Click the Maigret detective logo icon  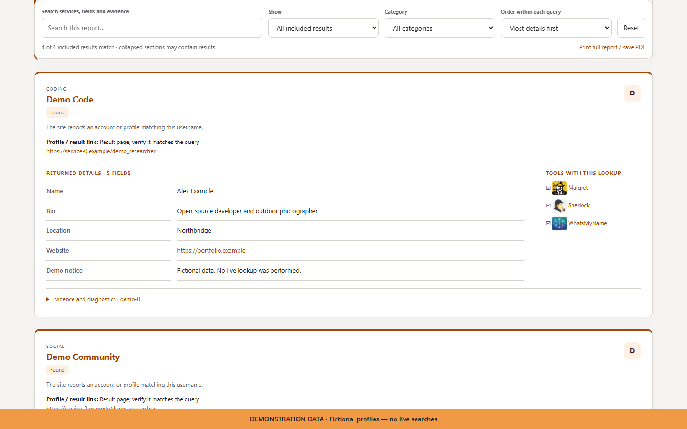[x=559, y=188]
